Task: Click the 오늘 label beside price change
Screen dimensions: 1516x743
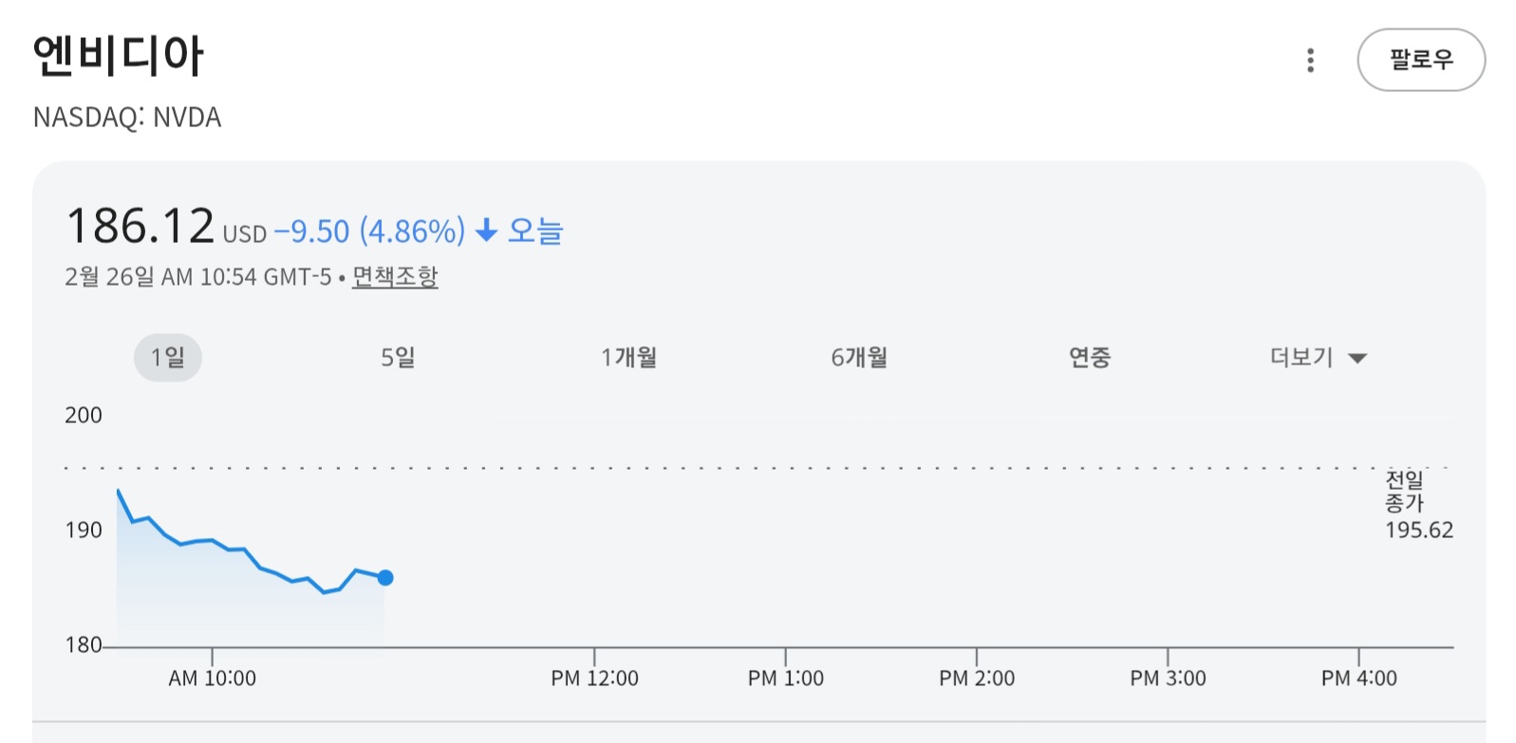Action: 535,231
